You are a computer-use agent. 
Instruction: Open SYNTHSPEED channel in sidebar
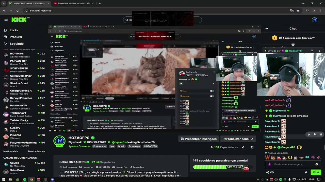(x=24, y=70)
